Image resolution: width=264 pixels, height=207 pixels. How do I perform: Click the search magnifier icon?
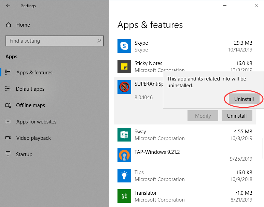point(99,41)
